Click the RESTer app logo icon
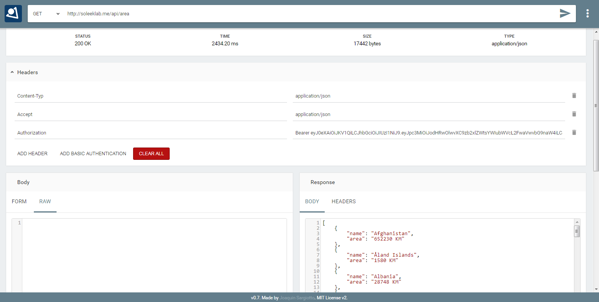This screenshot has height=302, width=599. tap(13, 13)
